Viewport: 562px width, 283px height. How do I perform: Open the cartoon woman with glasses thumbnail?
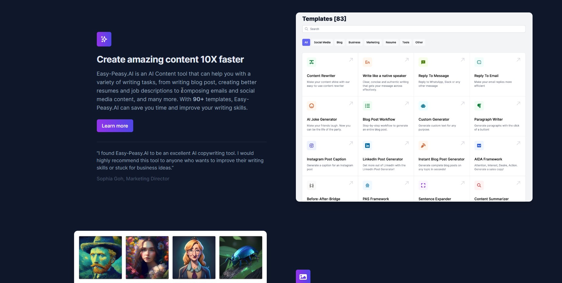[x=194, y=258]
